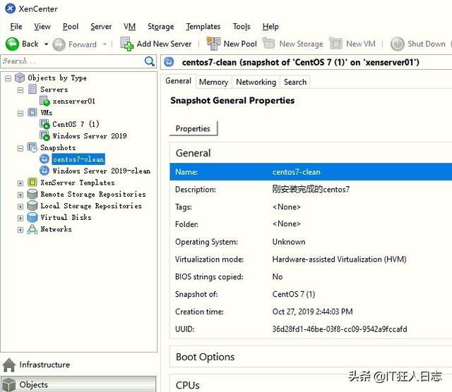The height and width of the screenshot is (392, 452).
Task: Open the Storage menu
Action: pos(160,27)
